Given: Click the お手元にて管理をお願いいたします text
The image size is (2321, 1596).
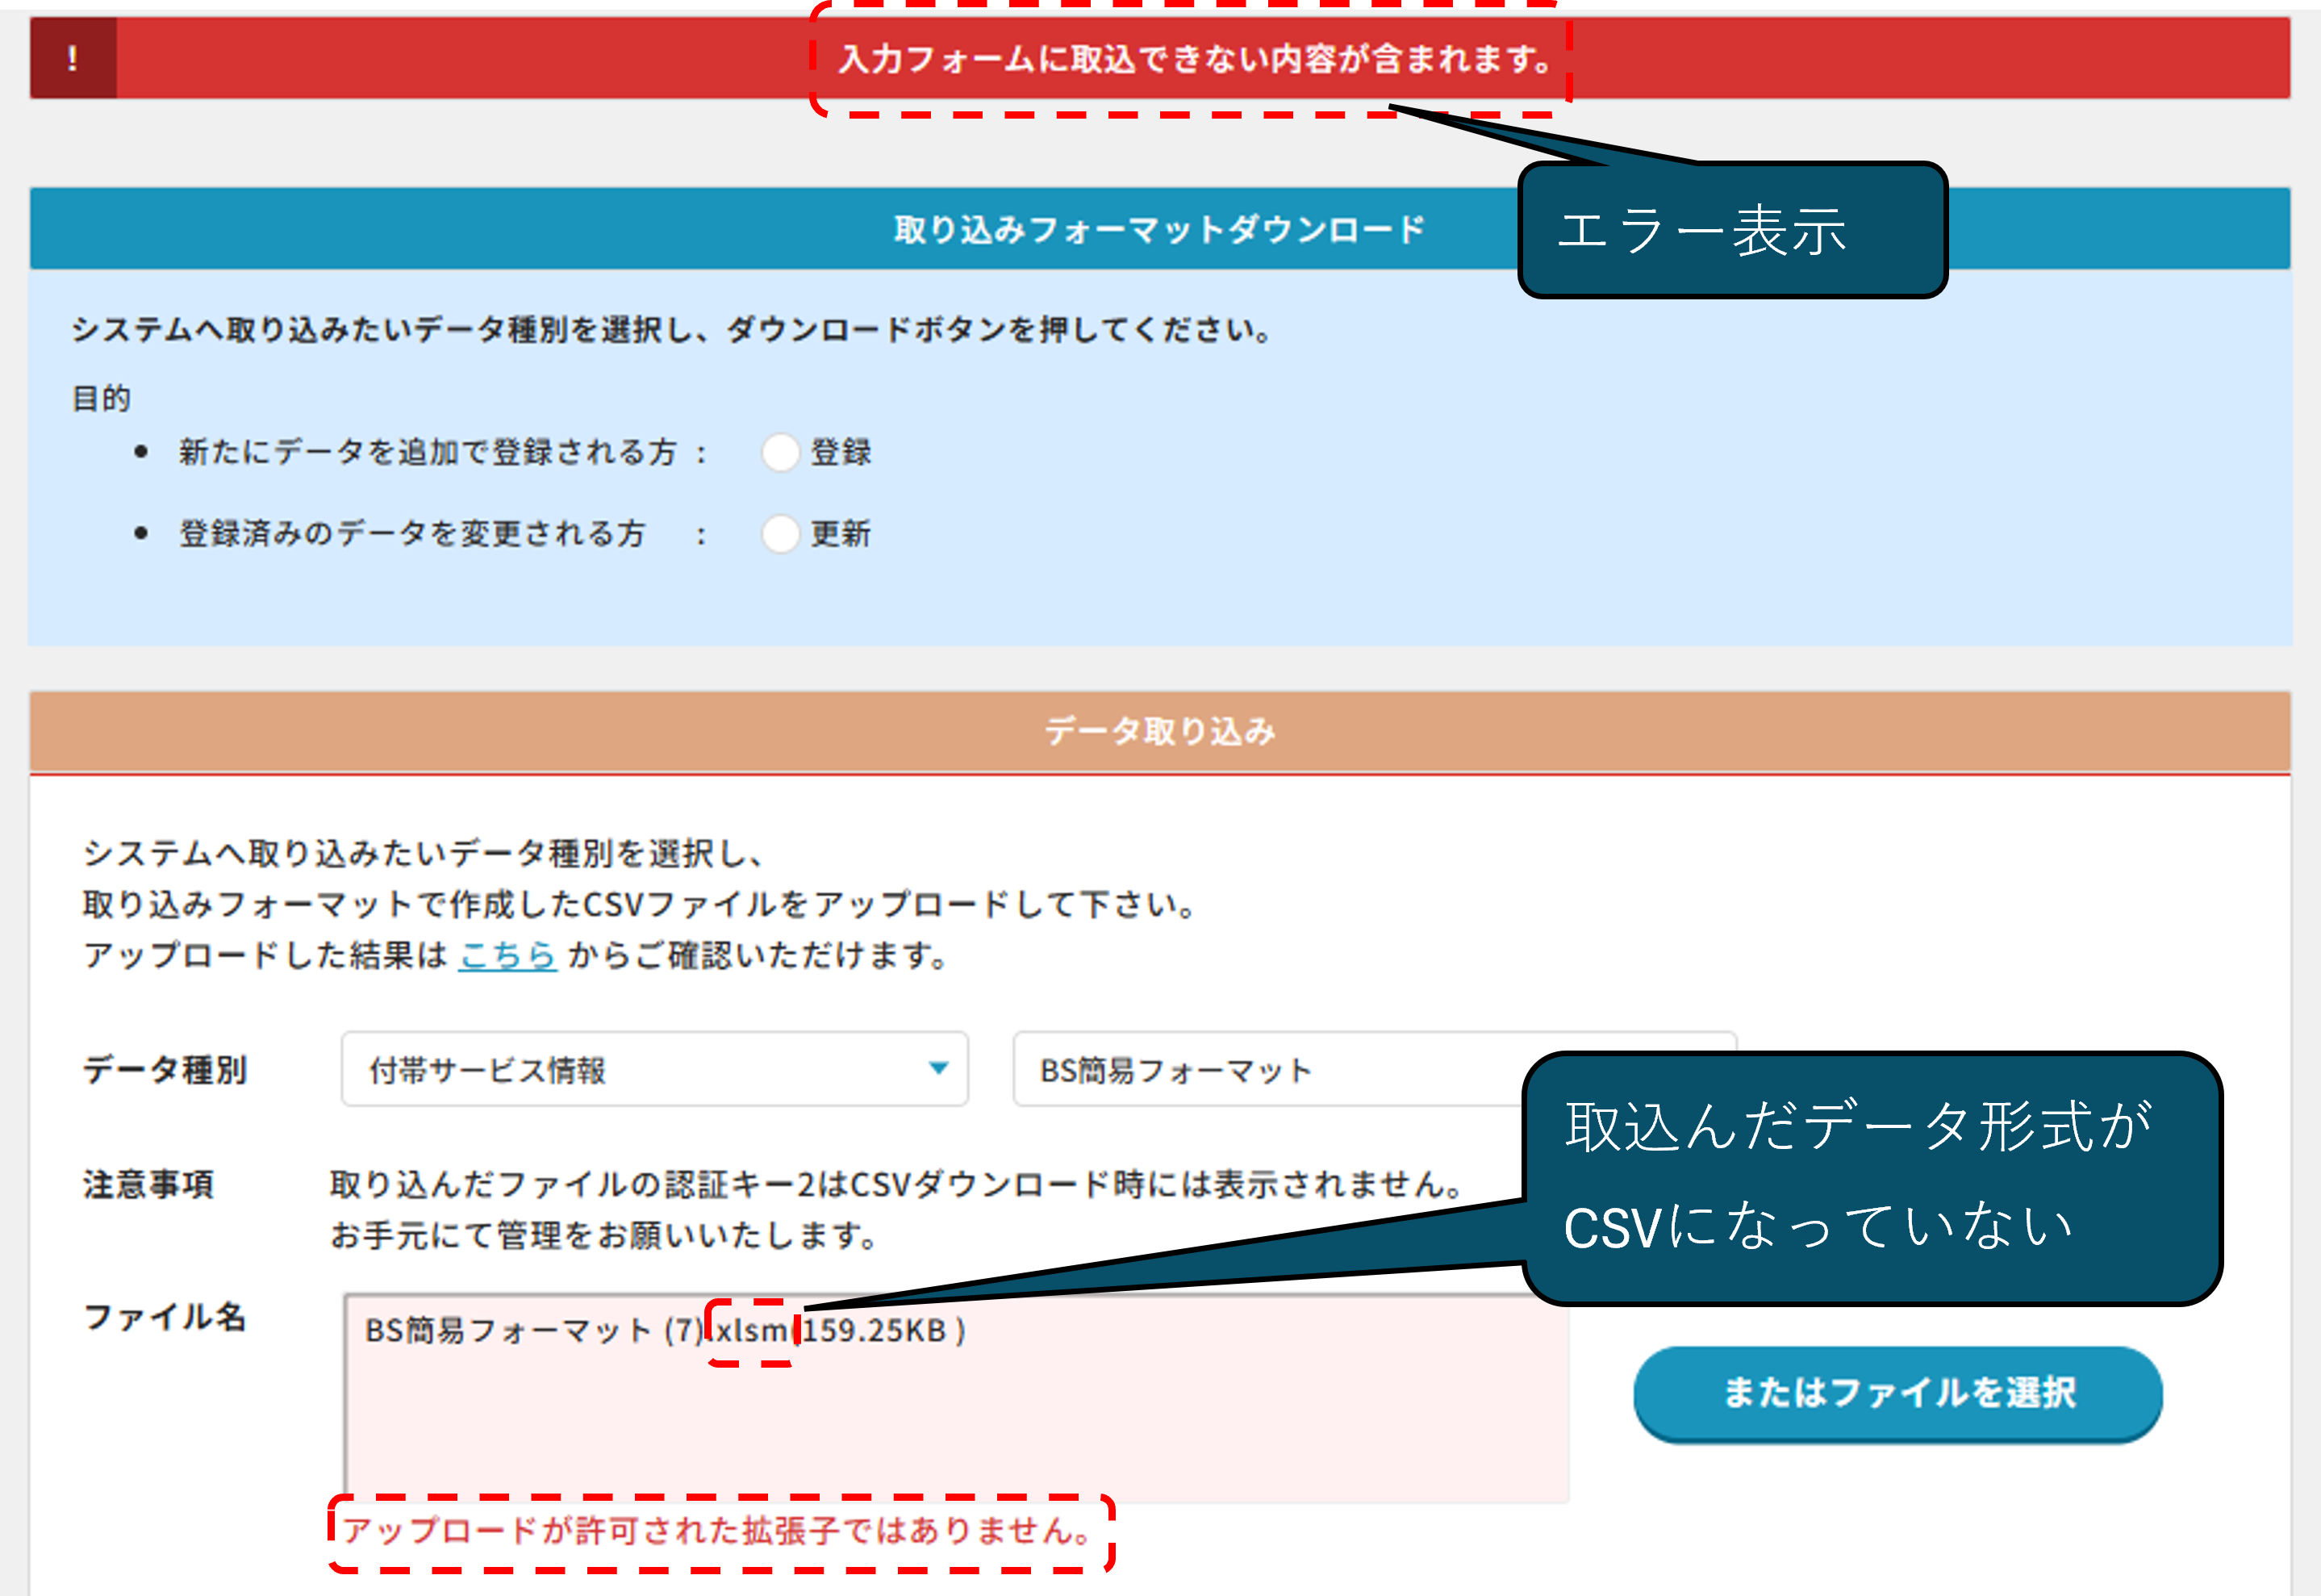Looking at the screenshot, I should point(605,1235).
